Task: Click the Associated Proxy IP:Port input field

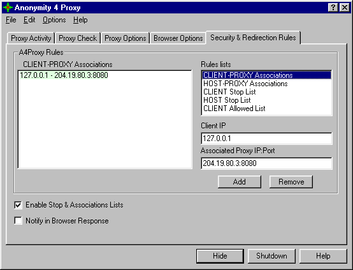Action: (266, 163)
